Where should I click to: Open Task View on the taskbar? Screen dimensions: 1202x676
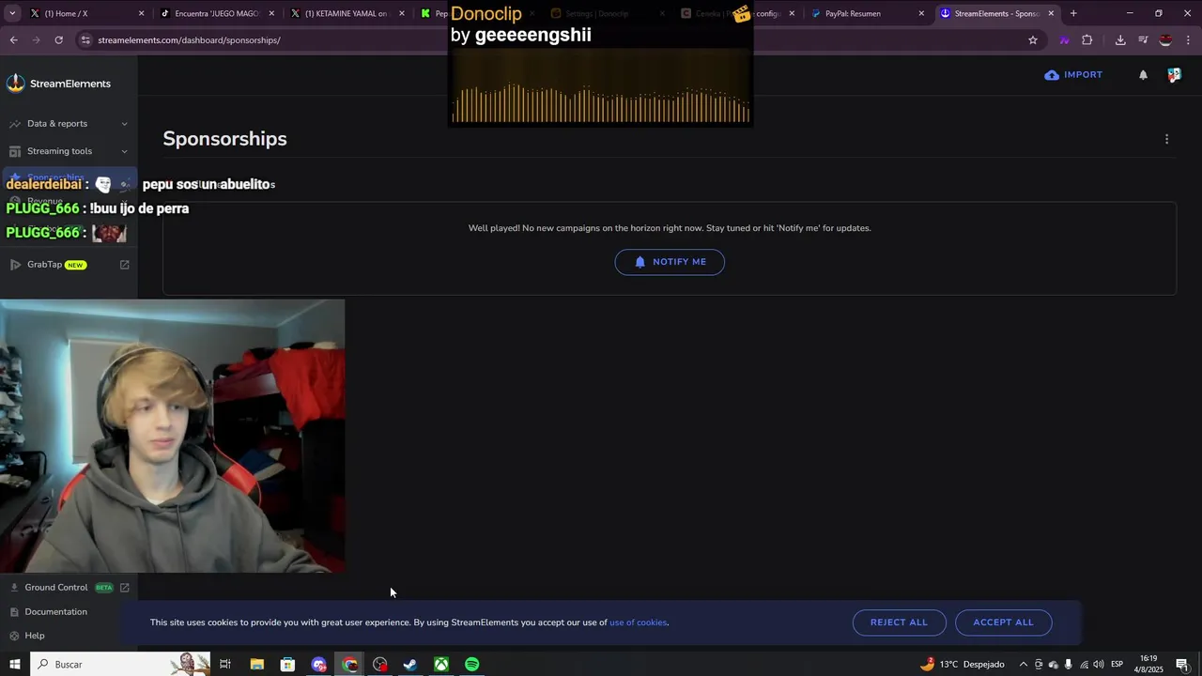pos(225,665)
